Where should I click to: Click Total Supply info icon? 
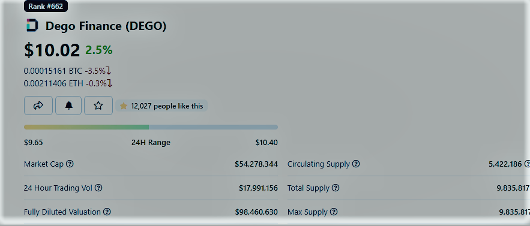[336, 188]
